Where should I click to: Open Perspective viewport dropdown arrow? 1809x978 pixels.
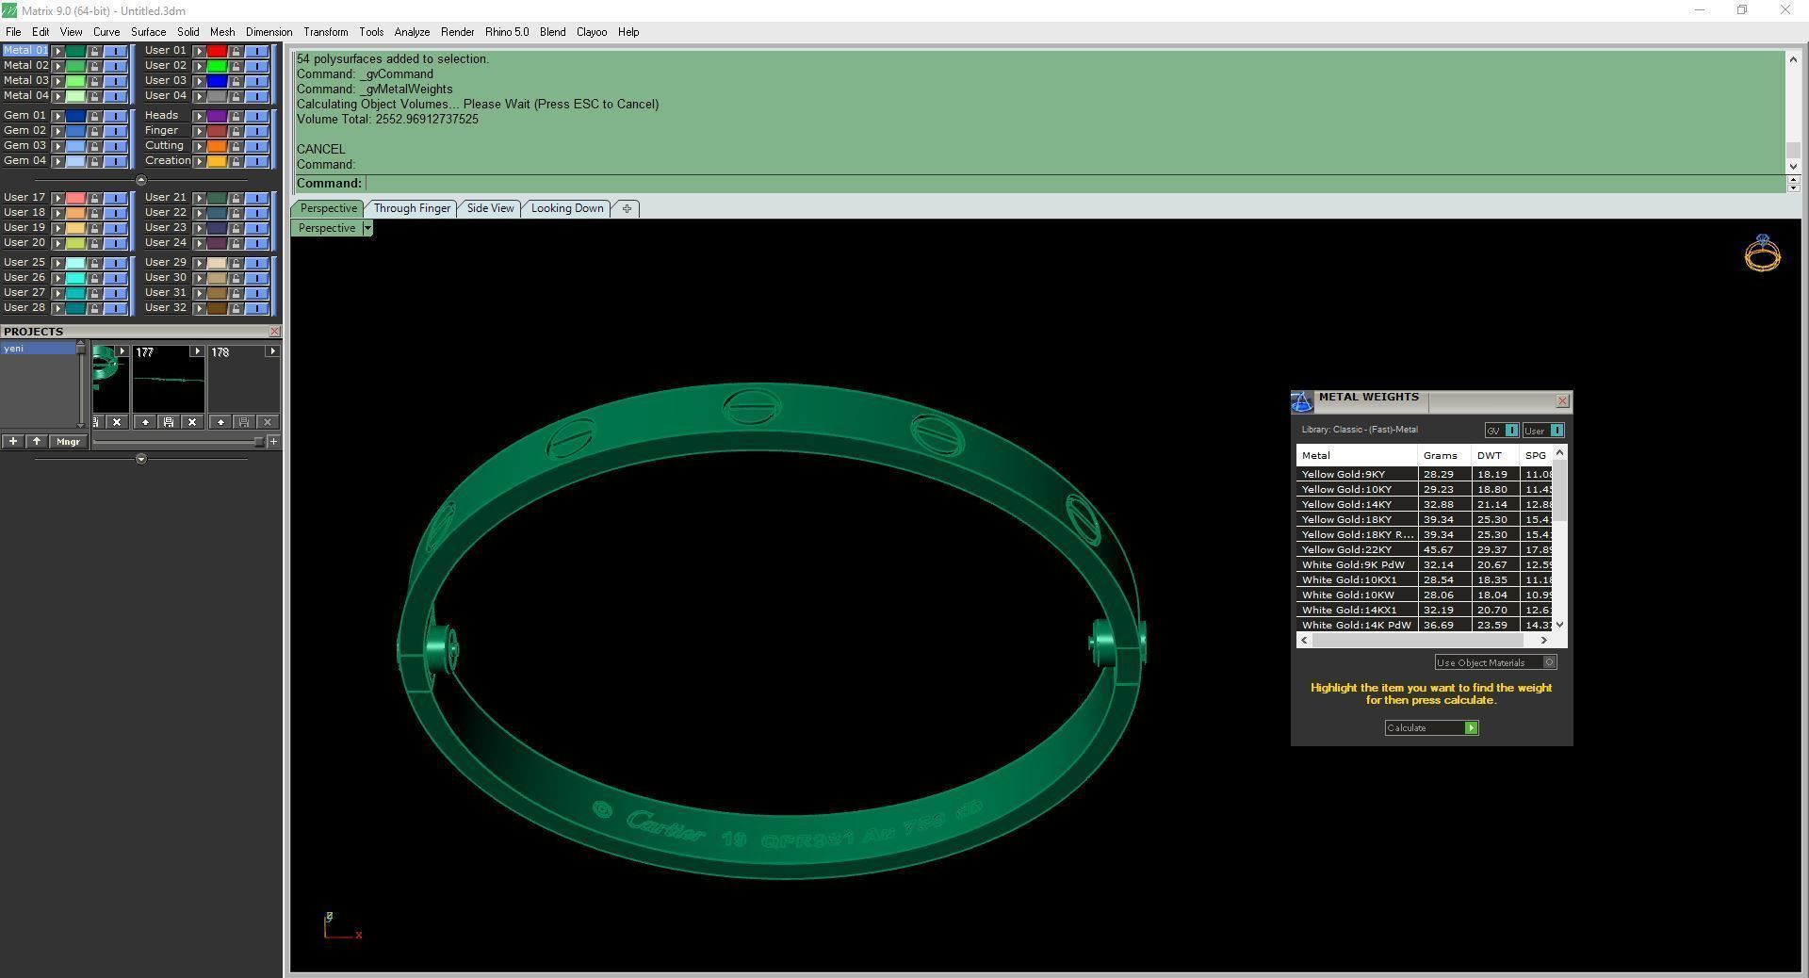coord(367,228)
